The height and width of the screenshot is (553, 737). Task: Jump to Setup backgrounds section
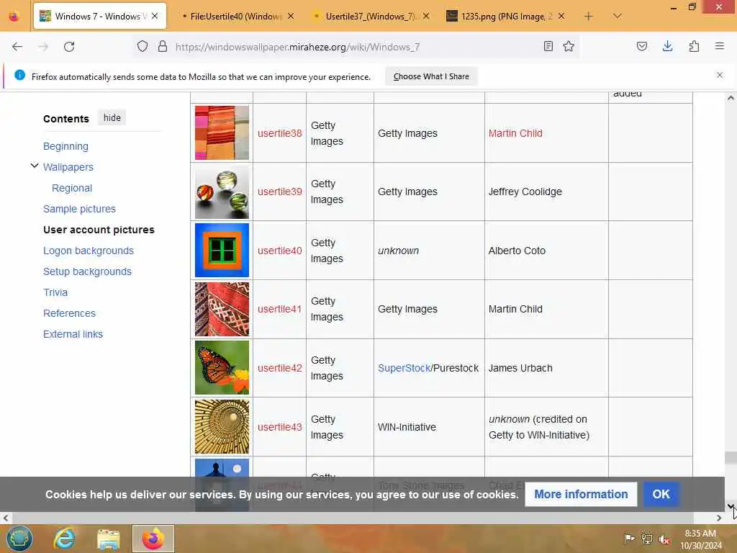(x=87, y=271)
